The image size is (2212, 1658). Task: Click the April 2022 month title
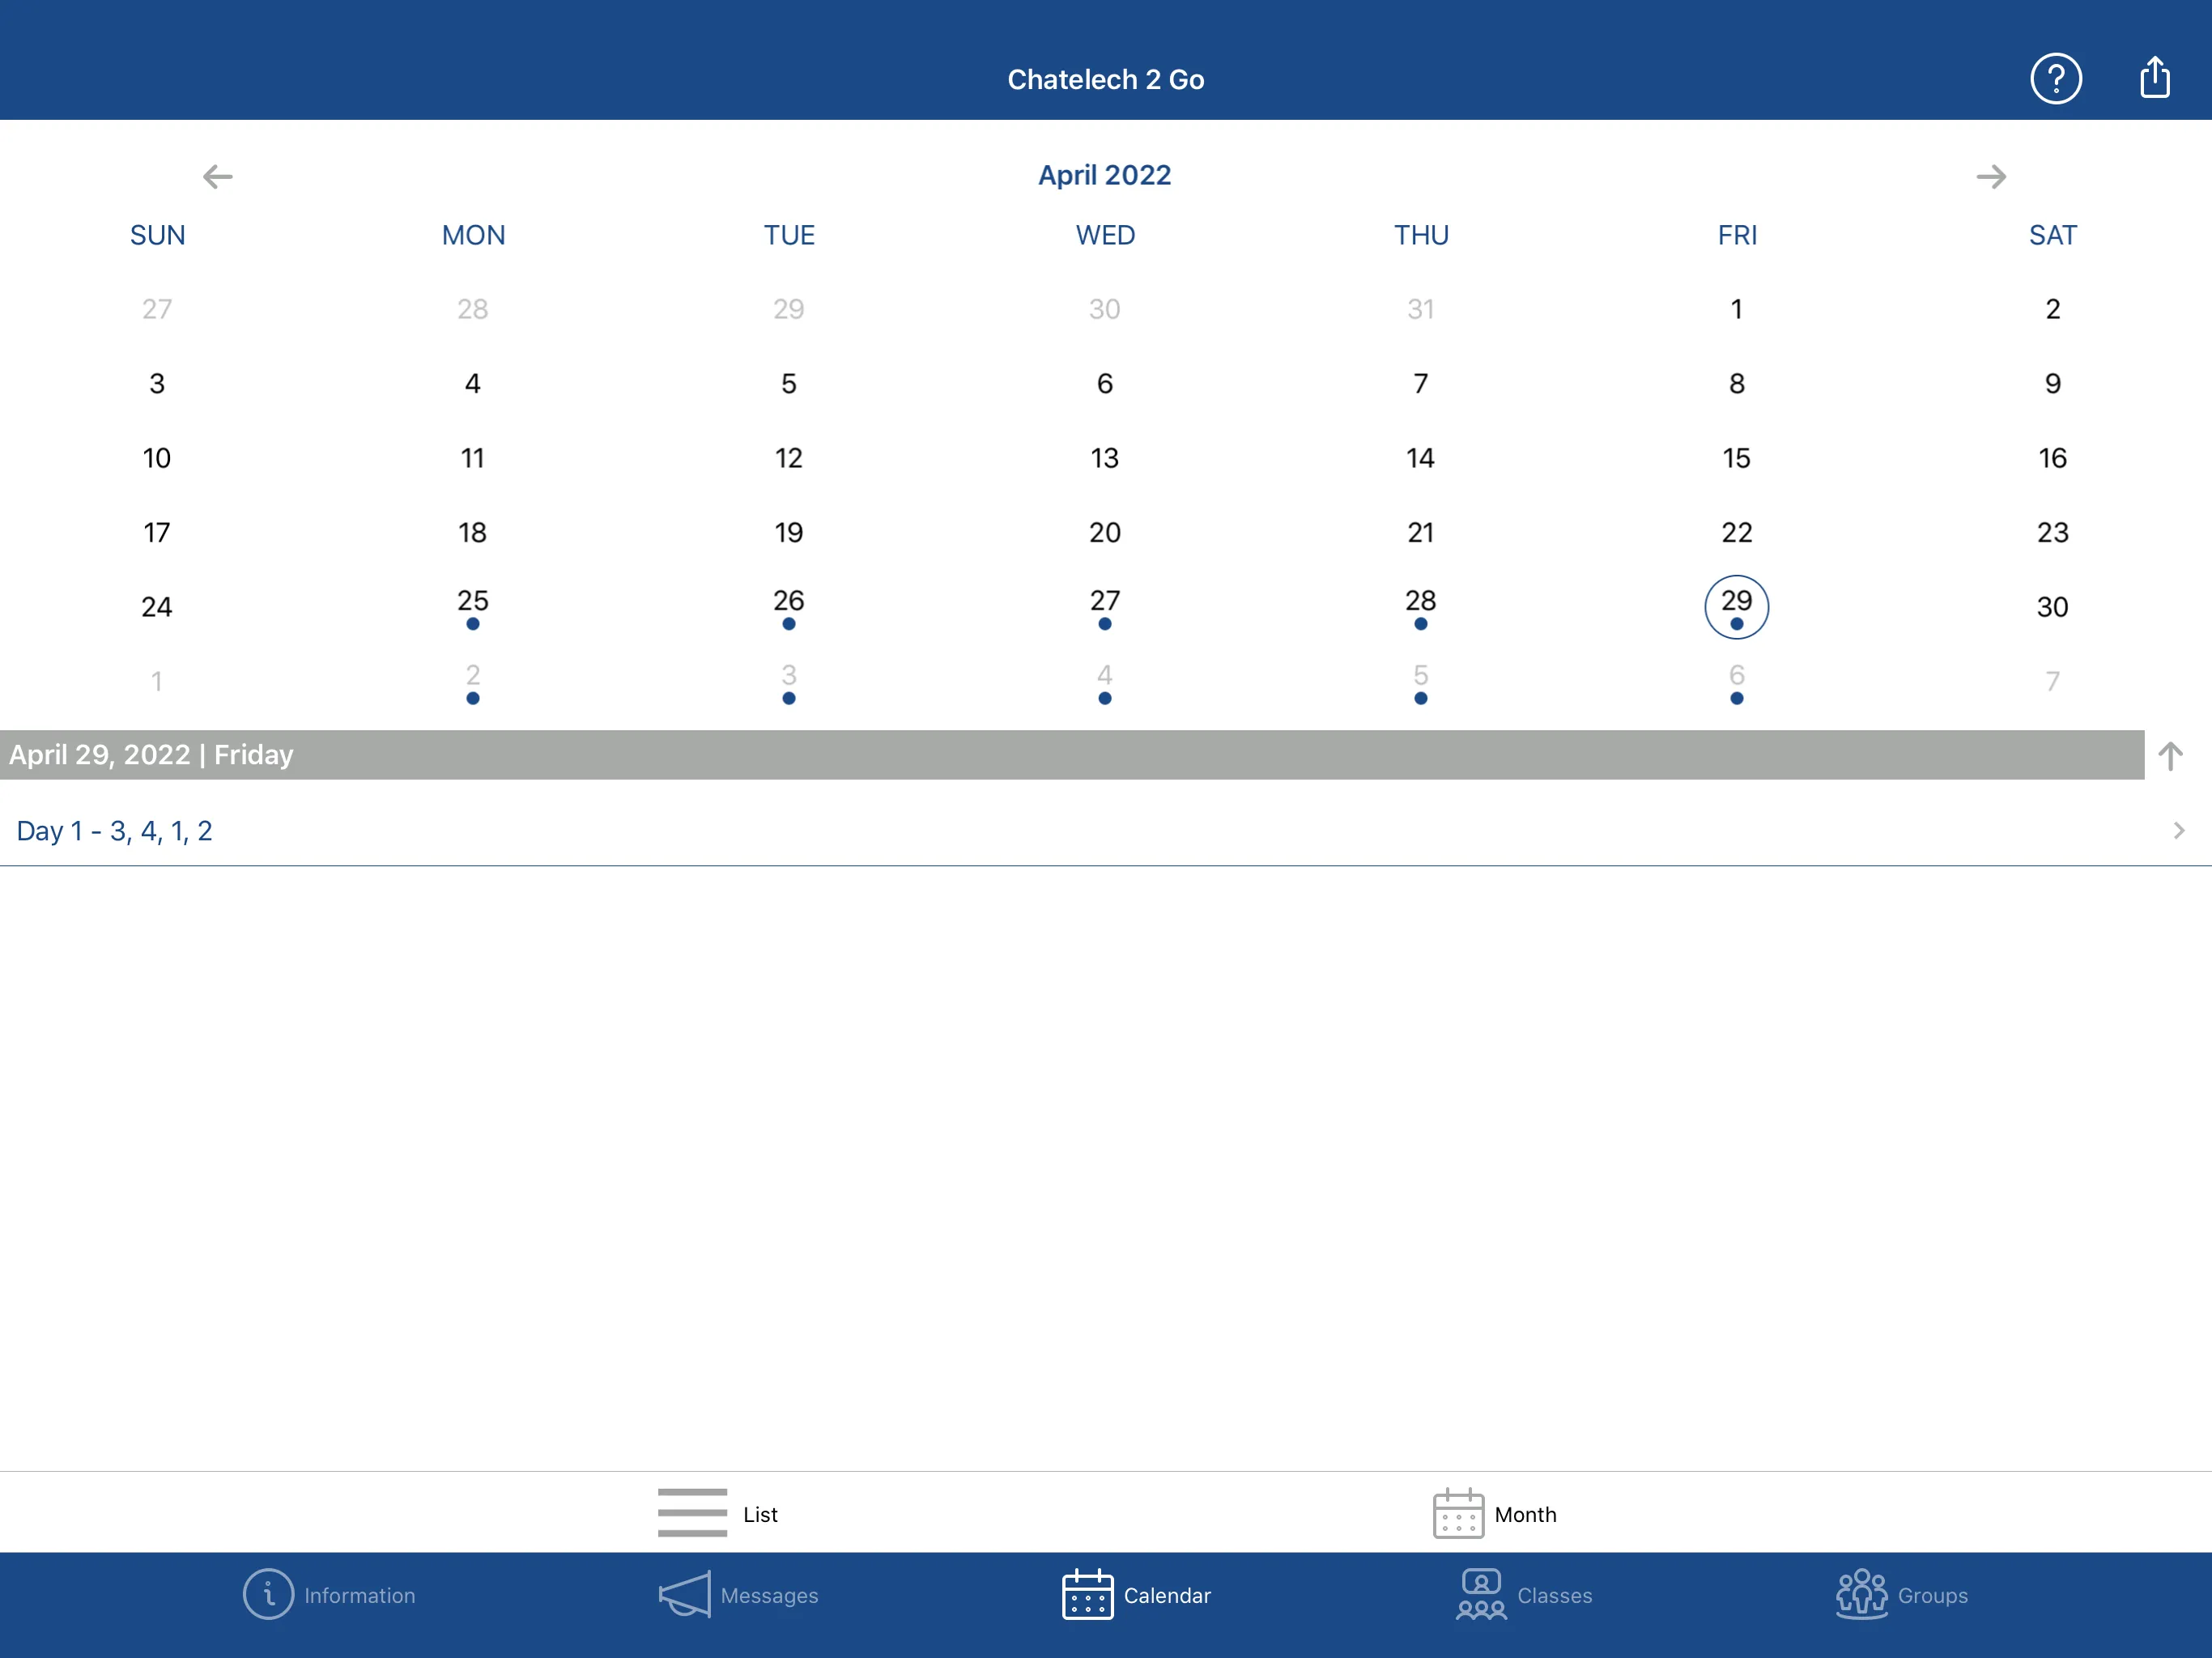tap(1104, 175)
